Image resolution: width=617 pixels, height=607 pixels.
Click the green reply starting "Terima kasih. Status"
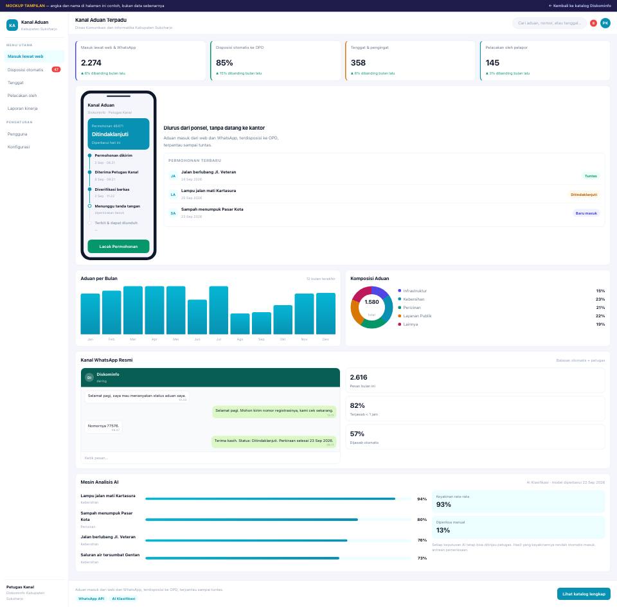click(x=274, y=442)
